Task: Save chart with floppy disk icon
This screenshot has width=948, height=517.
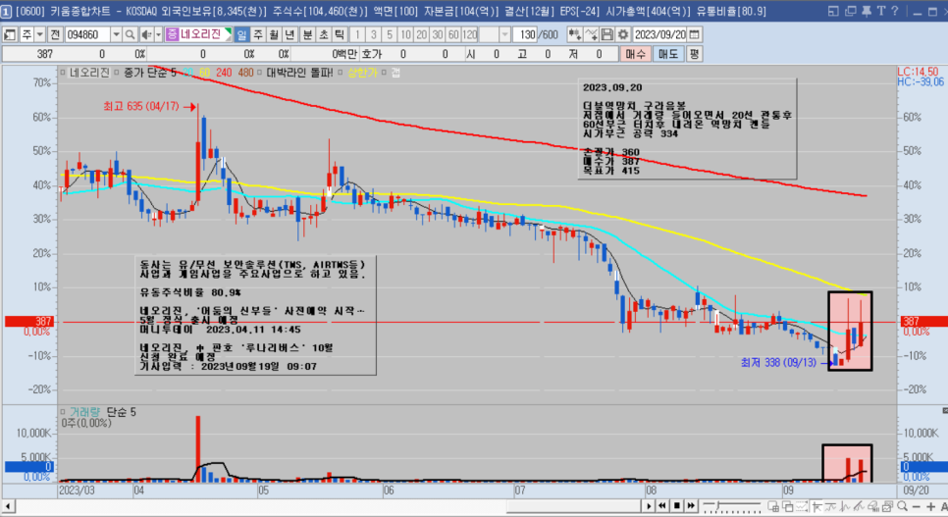Action: [607, 34]
